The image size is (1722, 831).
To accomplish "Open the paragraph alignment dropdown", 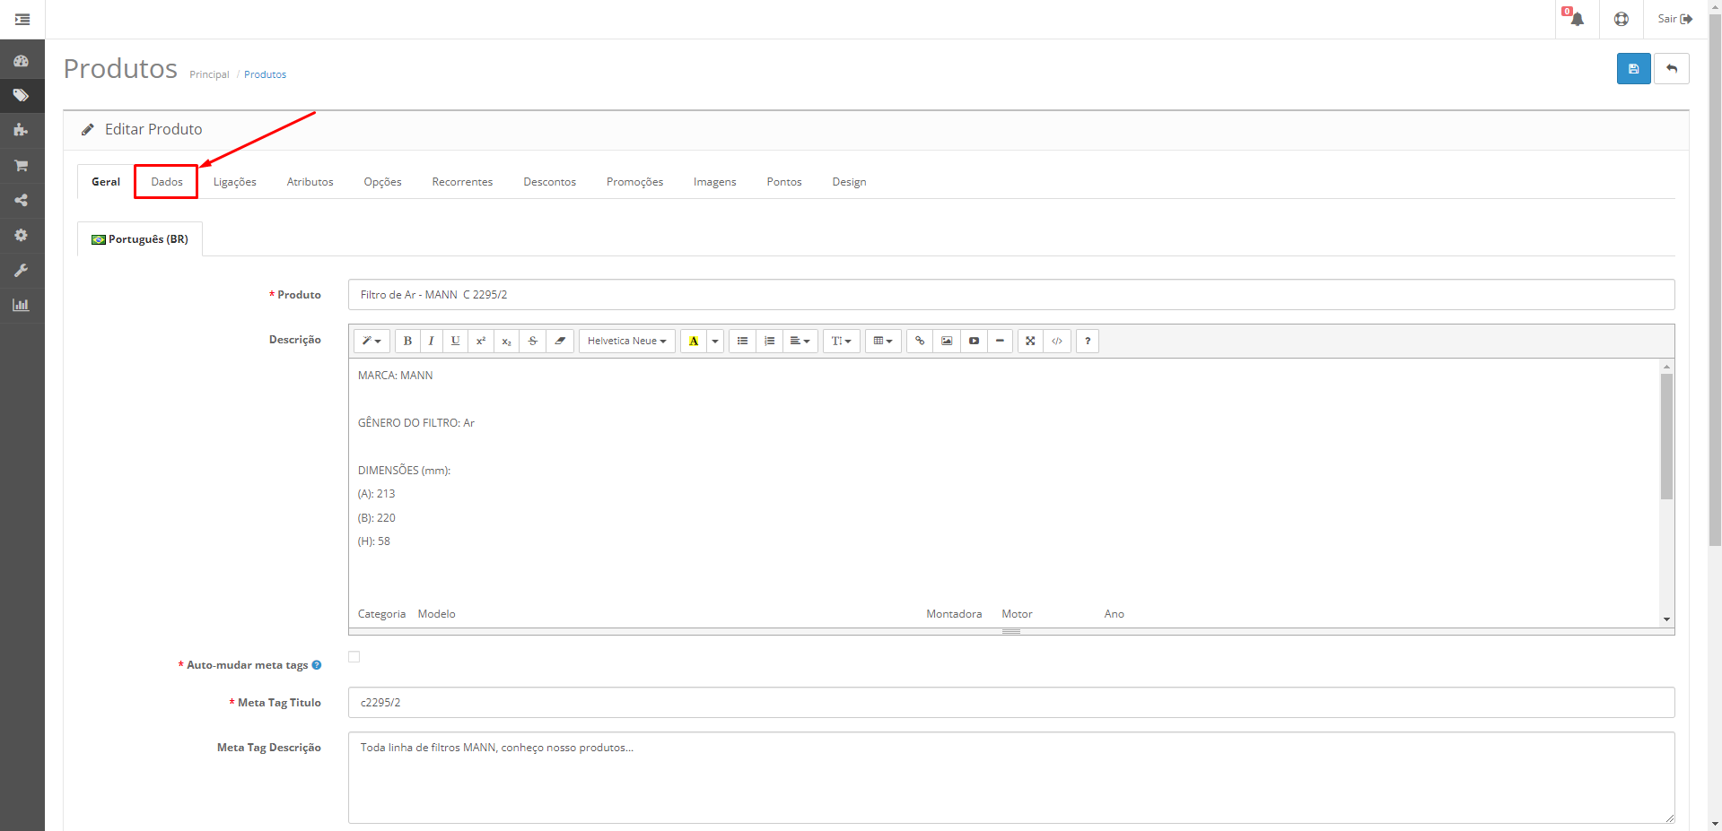I will (x=800, y=341).
